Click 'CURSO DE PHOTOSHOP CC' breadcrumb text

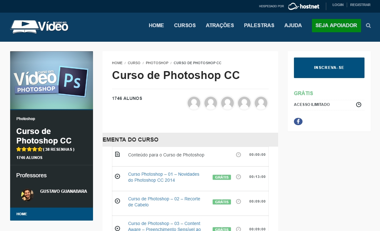point(197,63)
